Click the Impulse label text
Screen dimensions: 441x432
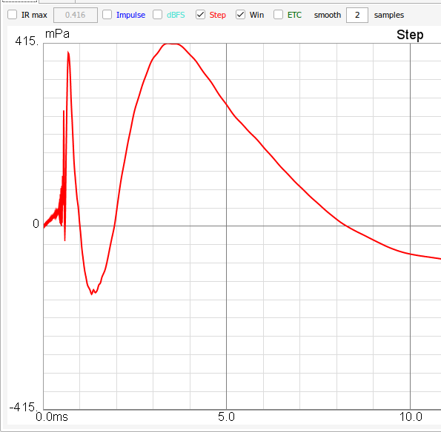click(130, 15)
